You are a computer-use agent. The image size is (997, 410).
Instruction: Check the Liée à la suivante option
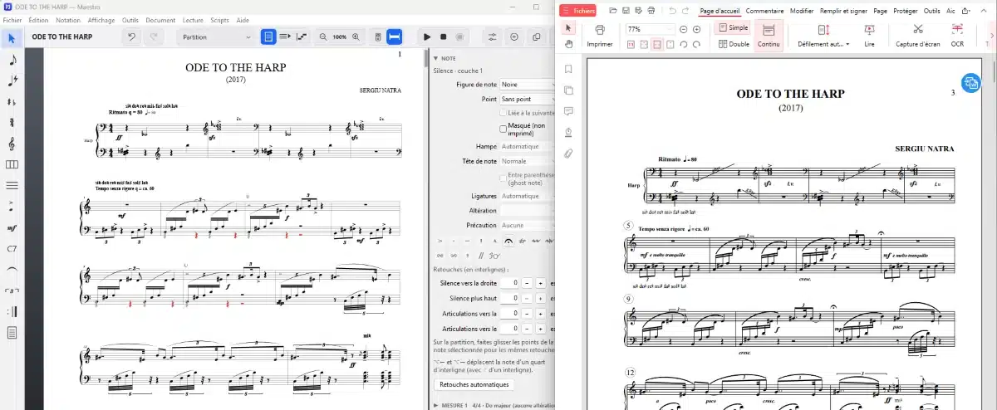click(503, 112)
